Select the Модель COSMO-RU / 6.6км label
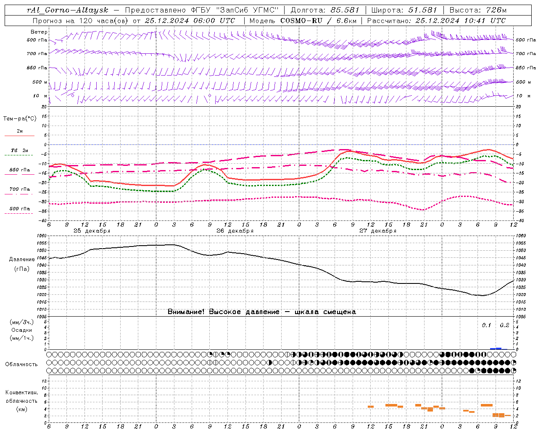Screen dimensions: 538x430 (x=302, y=21)
